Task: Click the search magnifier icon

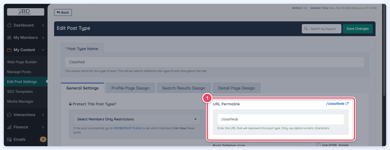Action: 306,29
